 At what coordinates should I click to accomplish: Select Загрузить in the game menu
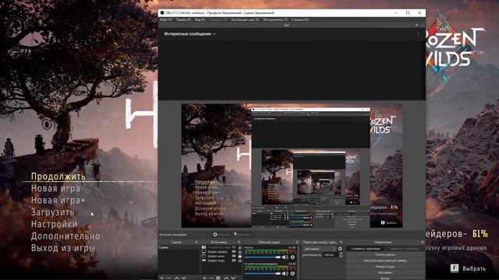pyautogui.click(x=52, y=212)
